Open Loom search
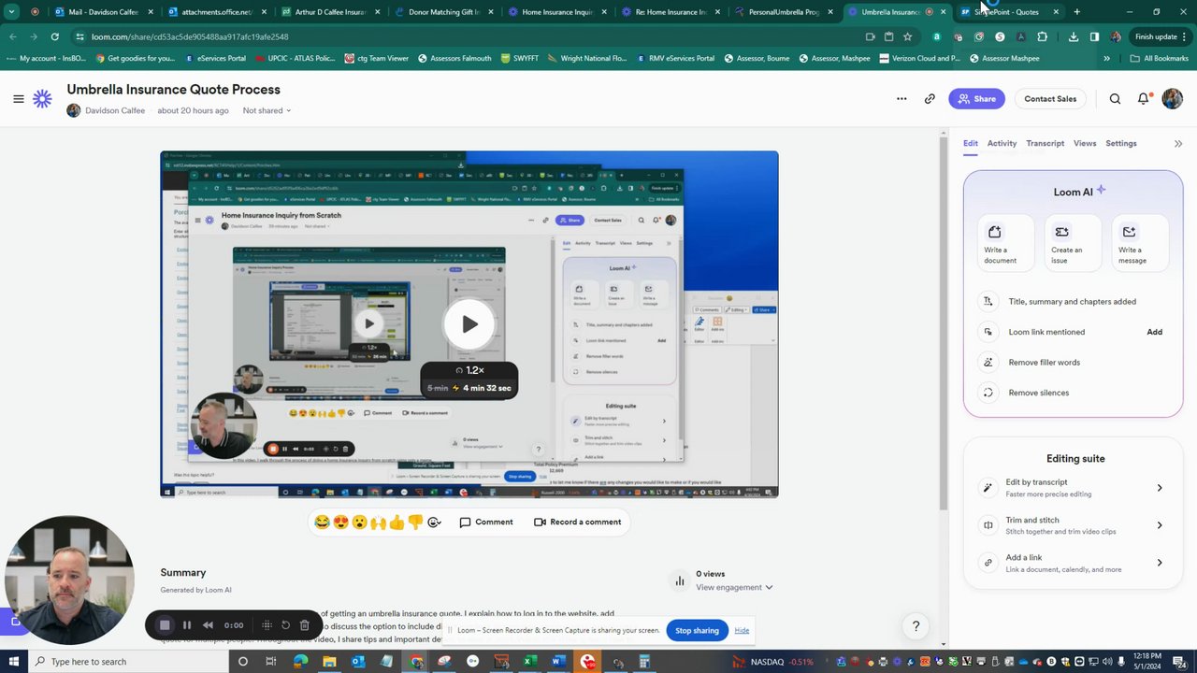The width and height of the screenshot is (1197, 673). click(x=1115, y=98)
